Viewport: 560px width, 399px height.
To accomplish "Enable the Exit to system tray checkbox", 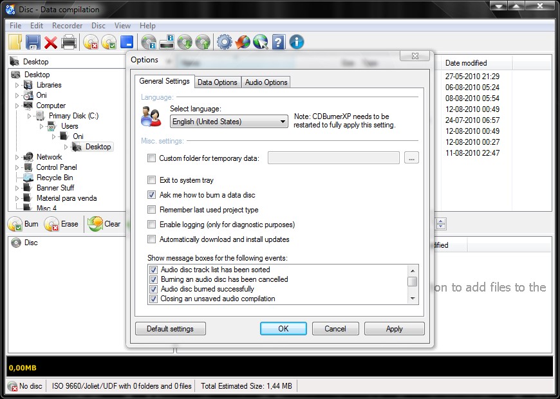I will [152, 180].
